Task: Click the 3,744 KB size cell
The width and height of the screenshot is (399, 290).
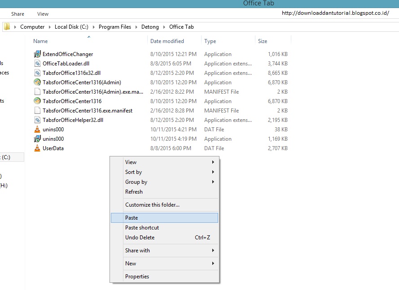Action: click(x=278, y=64)
